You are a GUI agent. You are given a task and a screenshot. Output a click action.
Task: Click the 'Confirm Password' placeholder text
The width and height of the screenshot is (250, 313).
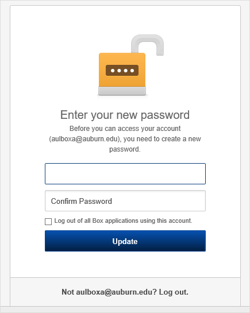(82, 201)
